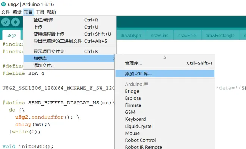This screenshot has width=246, height=149.
Task: Include the Mouse library
Action: click(x=165, y=133)
